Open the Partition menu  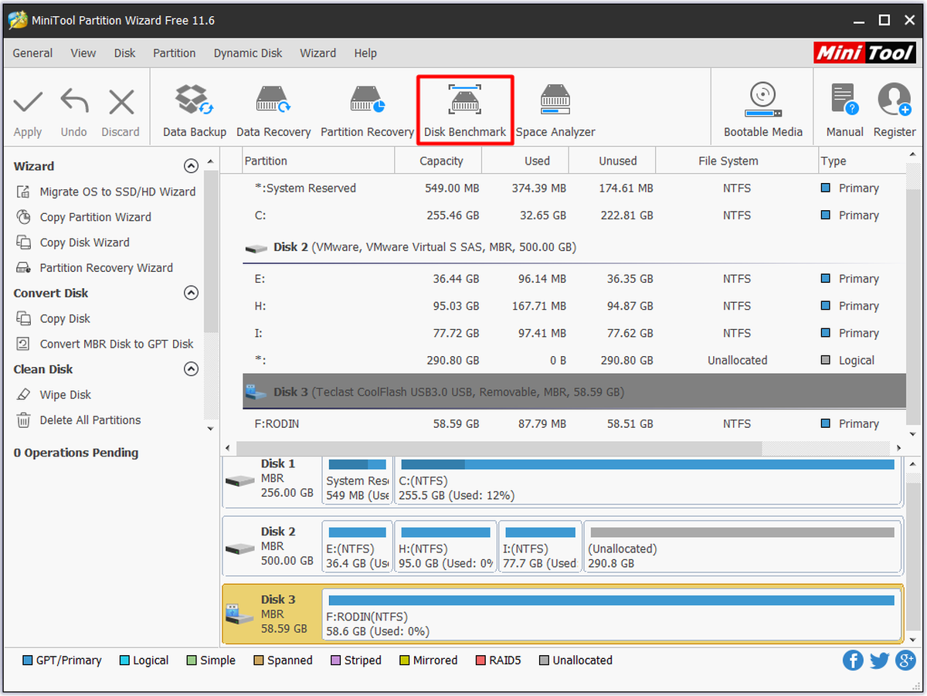tap(174, 53)
